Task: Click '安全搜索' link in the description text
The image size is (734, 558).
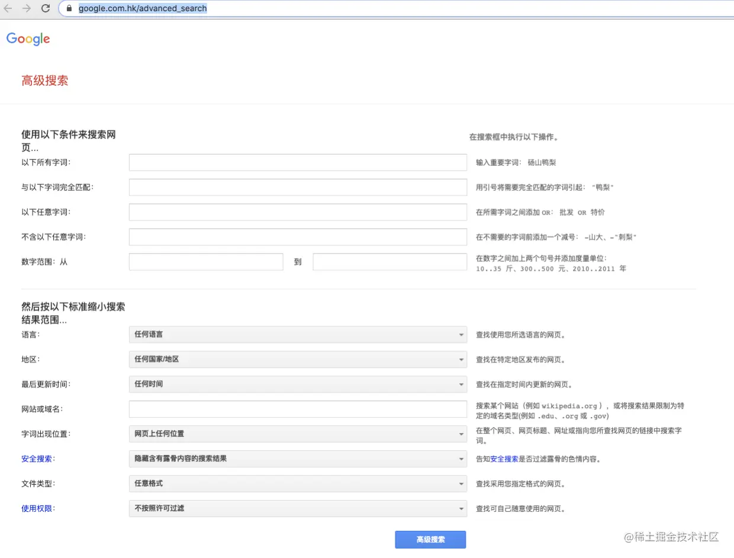Action: pos(504,459)
